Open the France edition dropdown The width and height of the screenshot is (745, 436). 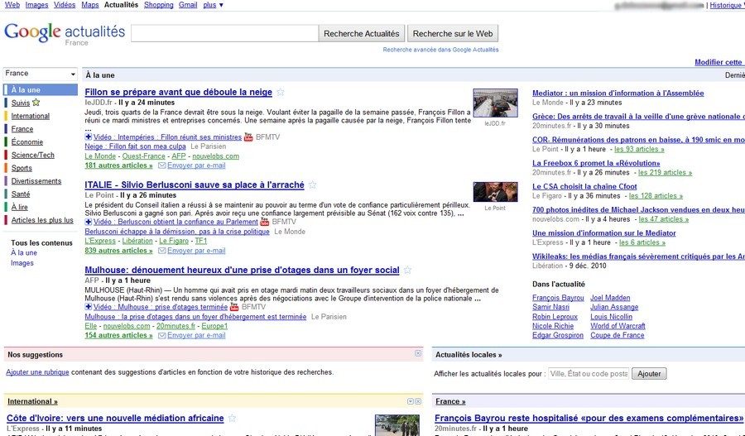41,74
